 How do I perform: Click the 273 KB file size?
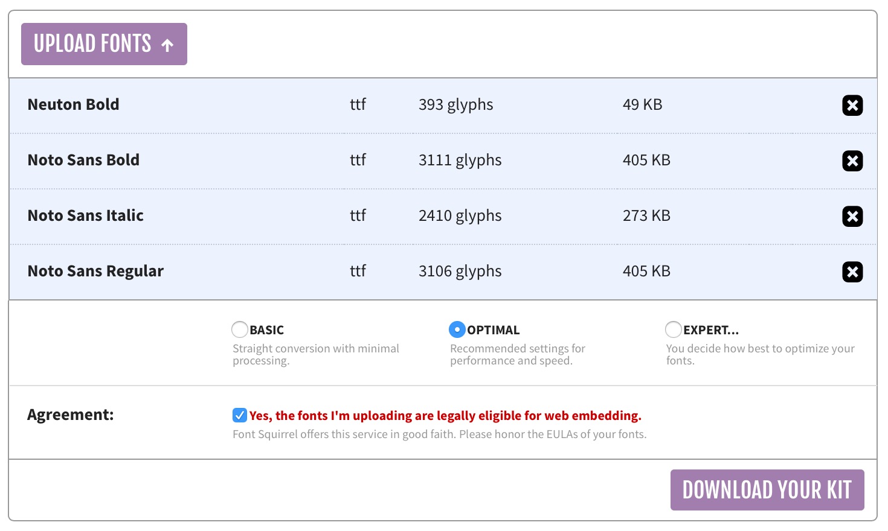coord(646,215)
